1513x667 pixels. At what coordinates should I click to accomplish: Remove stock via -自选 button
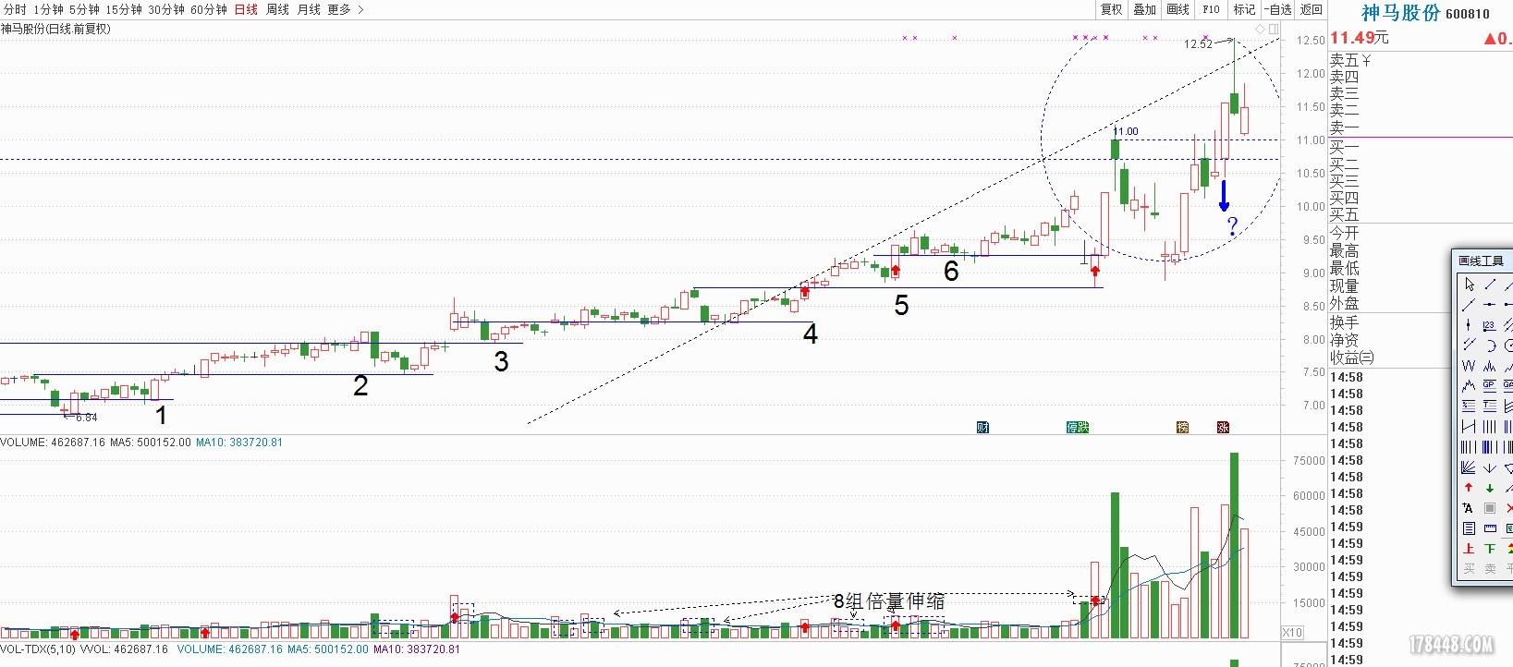click(x=1278, y=9)
